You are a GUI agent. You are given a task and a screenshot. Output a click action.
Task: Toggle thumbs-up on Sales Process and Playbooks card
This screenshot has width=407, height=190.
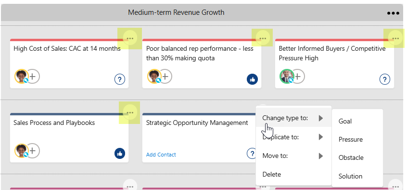[x=120, y=154]
